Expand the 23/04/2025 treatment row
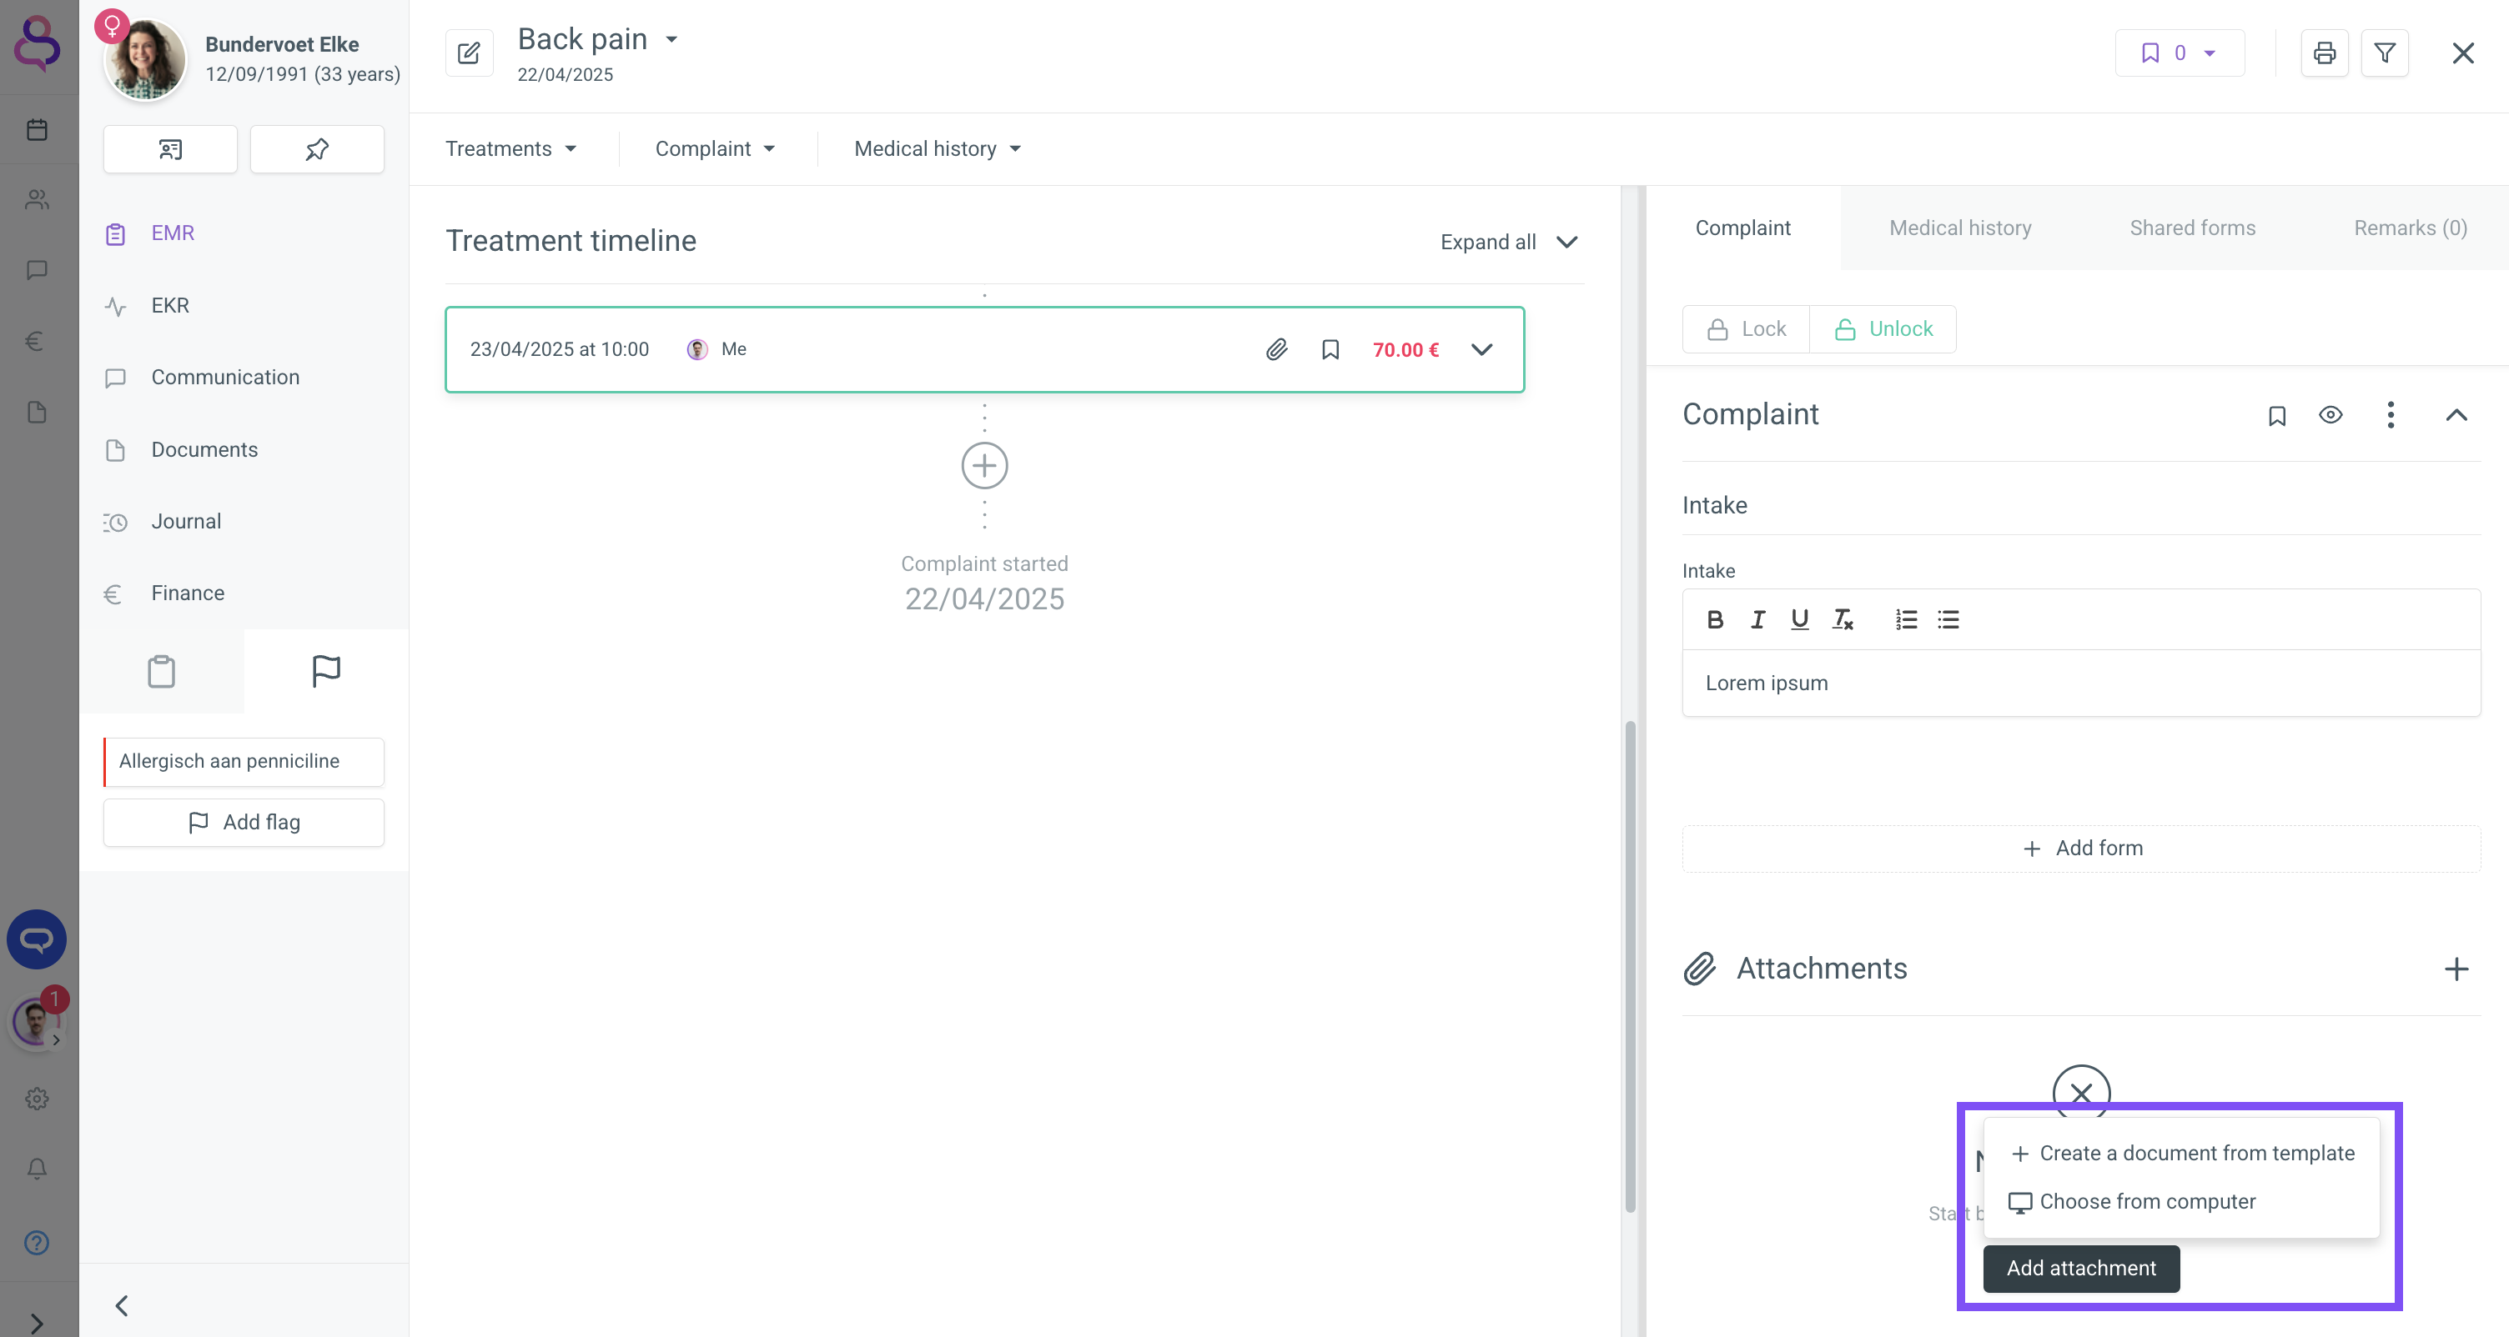2509x1337 pixels. tap(1481, 349)
